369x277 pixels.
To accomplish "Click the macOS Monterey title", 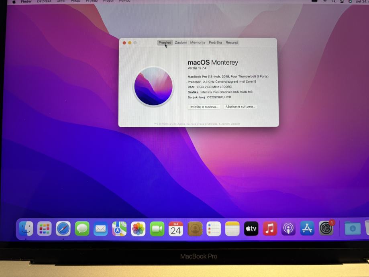I will coord(213,62).
